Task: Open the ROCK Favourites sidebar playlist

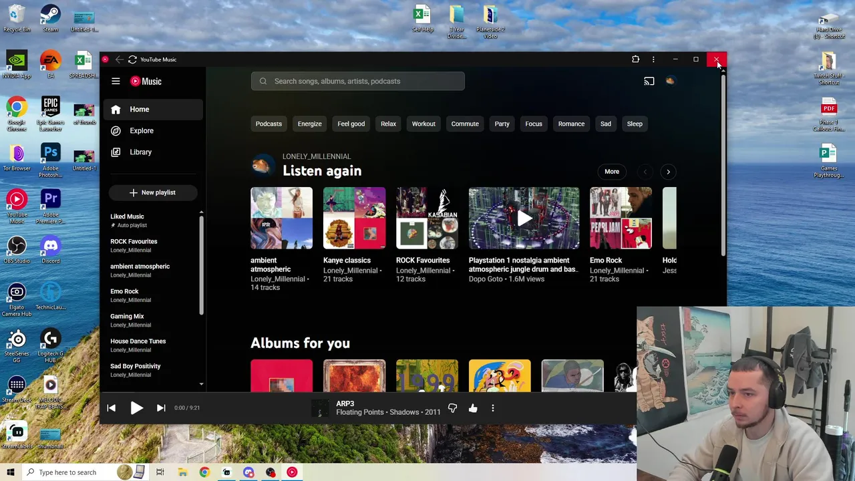Action: point(153,246)
